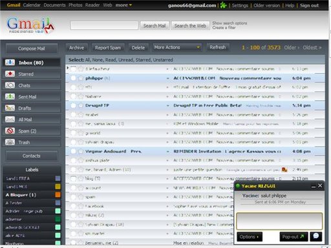Click the yellow label color swatch
This screenshot has height=248, width=331.
click(x=58, y=187)
